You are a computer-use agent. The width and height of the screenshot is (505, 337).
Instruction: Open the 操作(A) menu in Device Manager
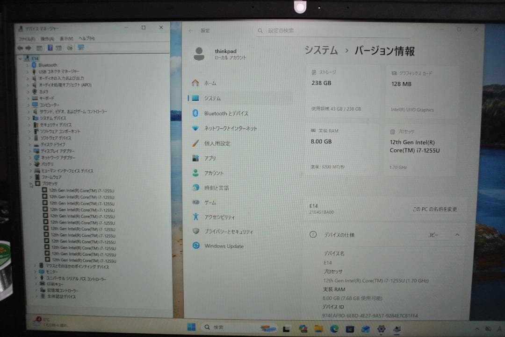tap(47, 39)
